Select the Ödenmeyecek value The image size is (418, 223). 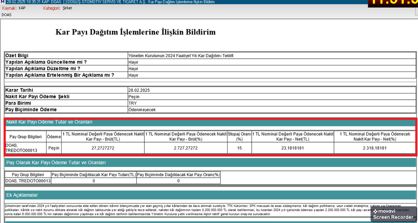tap(142, 110)
